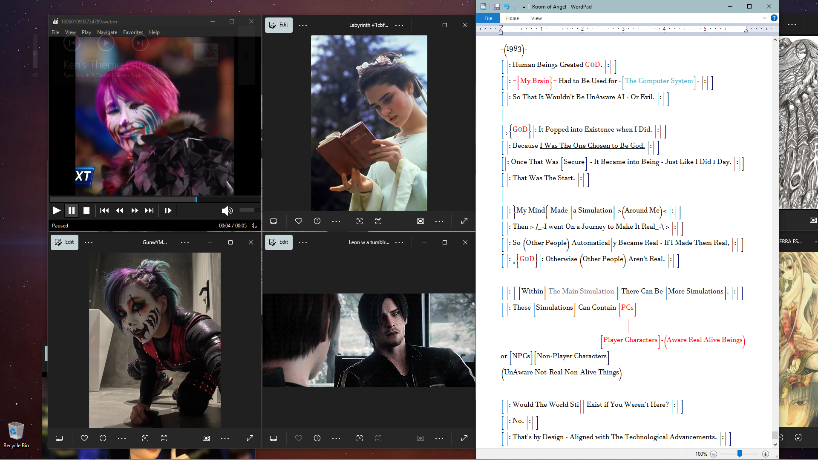Open the Quick Access Toolbar customize dropdown
This screenshot has height=460, width=818.
pos(524,7)
